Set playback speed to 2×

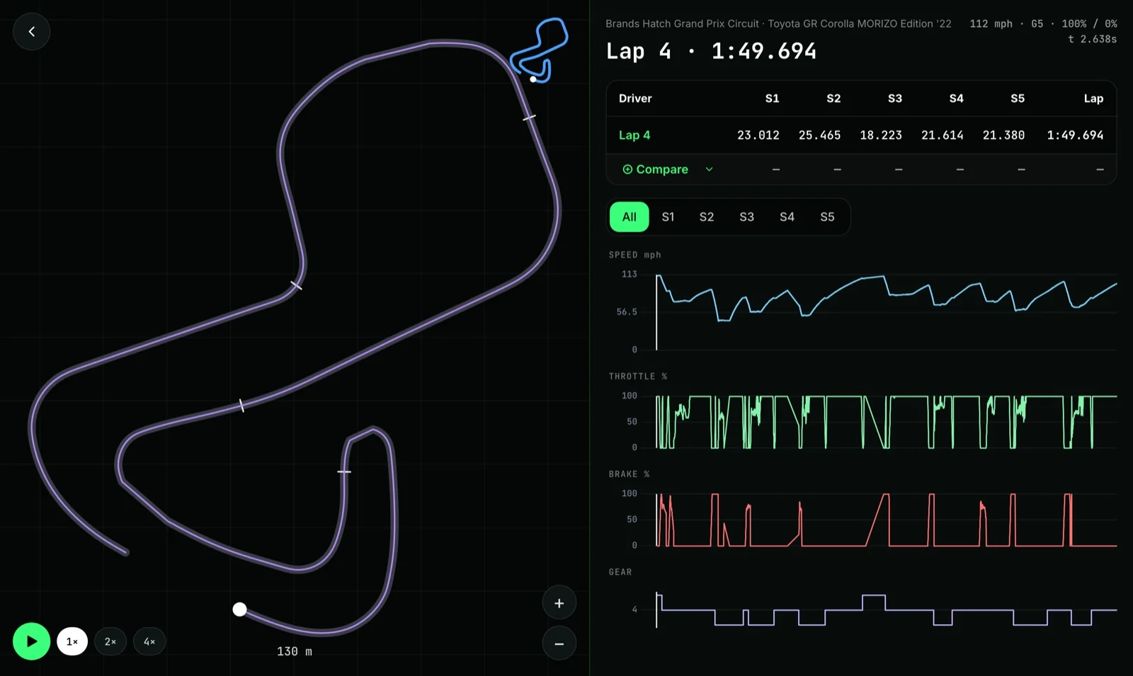coord(110,641)
